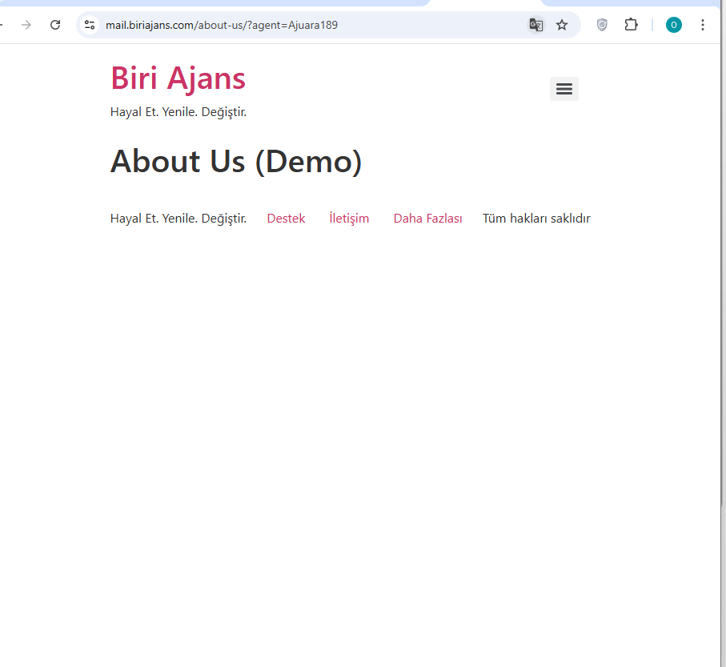This screenshot has width=726, height=667.
Task: Click the Biri Ajans site title
Action: click(x=178, y=78)
